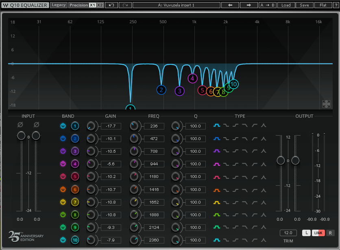Toggle band 1 power button
Screen dimensions: 340x250
click(x=63, y=126)
